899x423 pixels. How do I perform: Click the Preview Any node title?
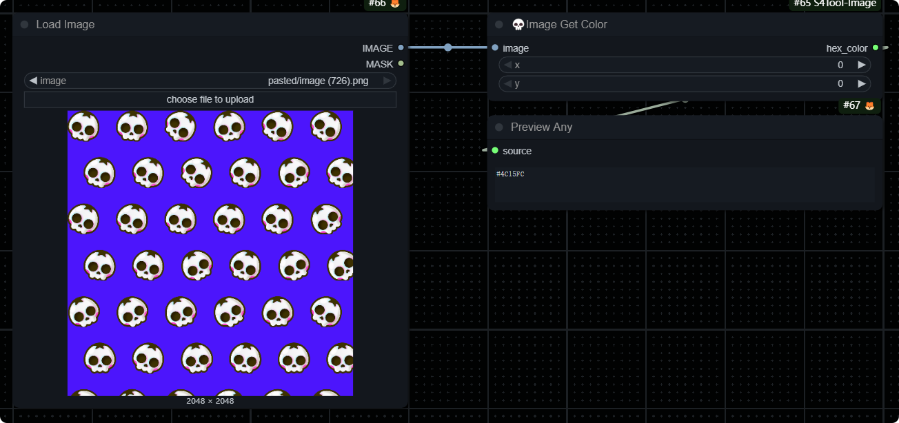[x=541, y=127]
